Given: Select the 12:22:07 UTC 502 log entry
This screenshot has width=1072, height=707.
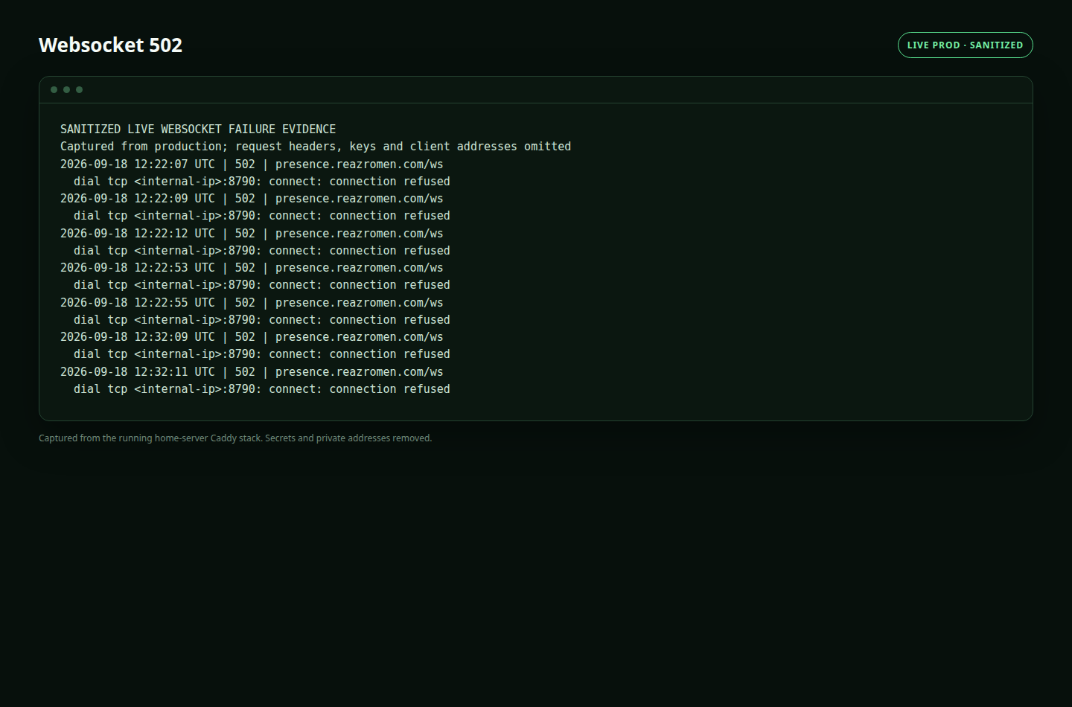Looking at the screenshot, I should point(252,164).
